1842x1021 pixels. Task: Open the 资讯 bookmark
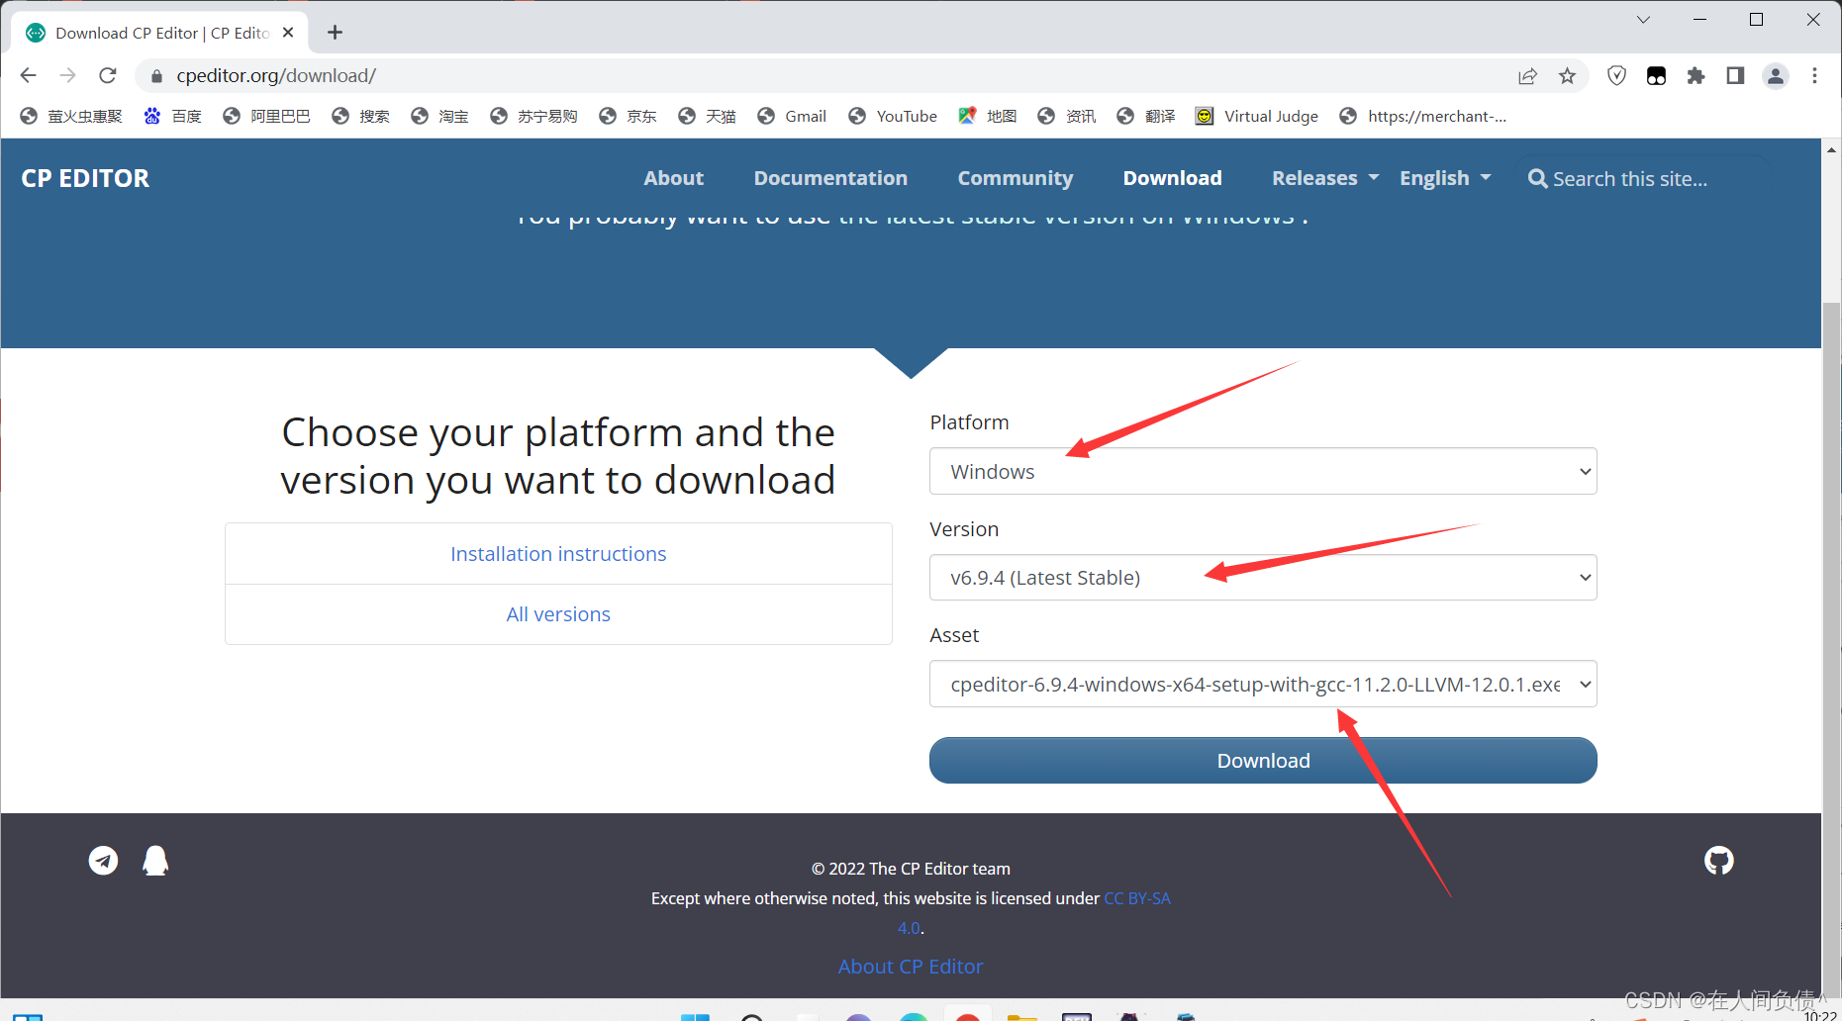pos(1067,117)
